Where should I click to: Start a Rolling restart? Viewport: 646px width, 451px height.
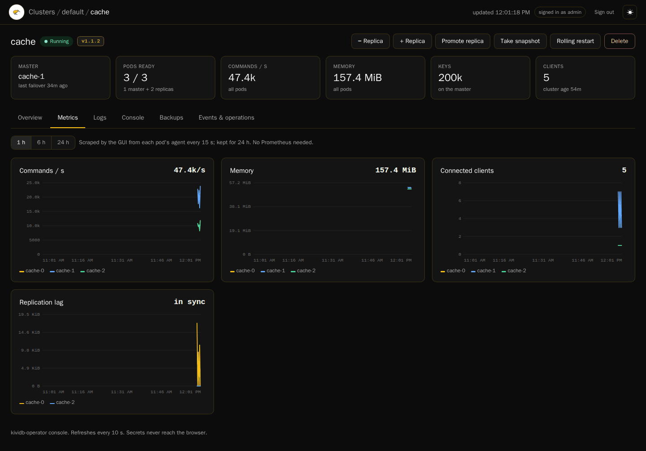click(575, 41)
